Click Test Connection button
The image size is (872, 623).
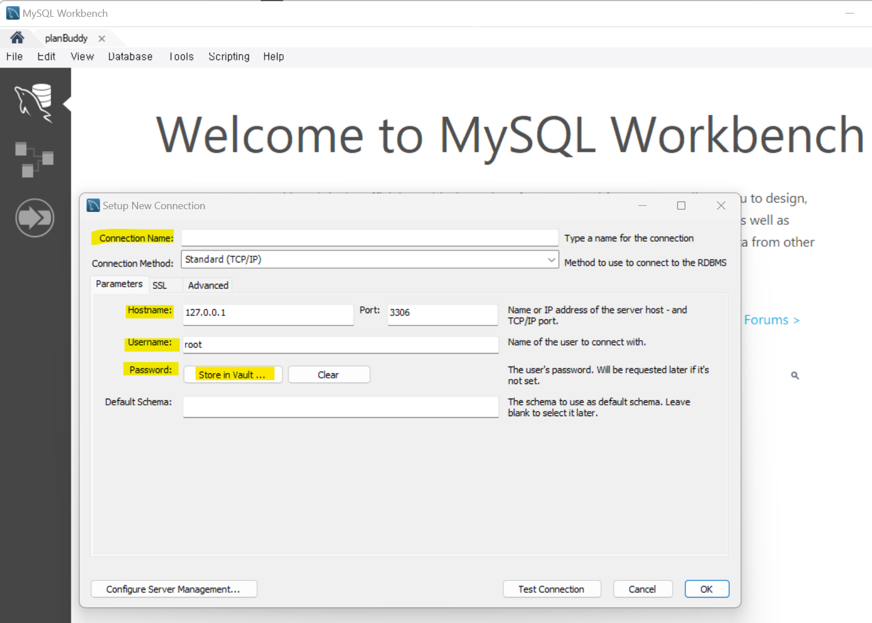click(x=552, y=589)
